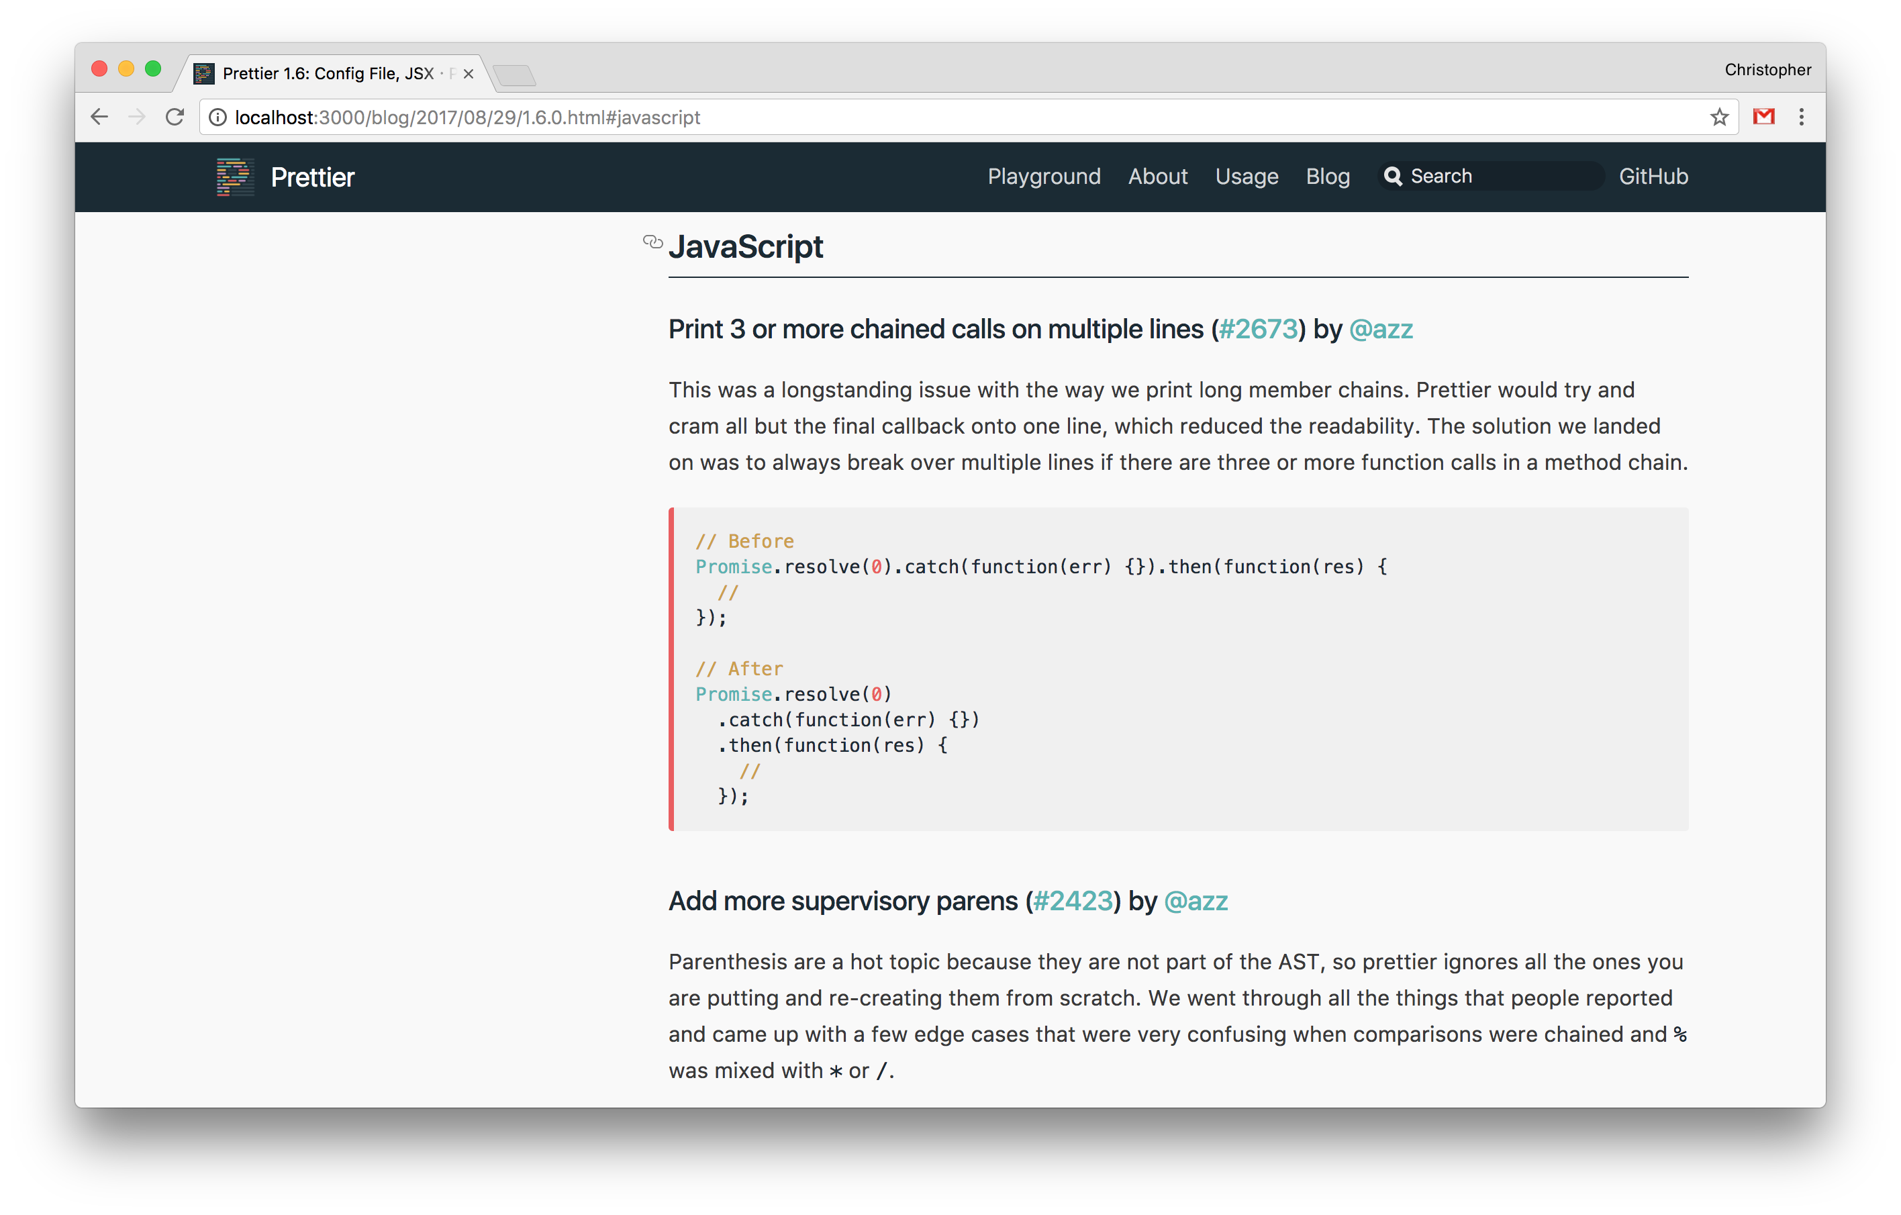The image size is (1901, 1215).
Task: Click the Prettier site title text
Action: (x=313, y=177)
